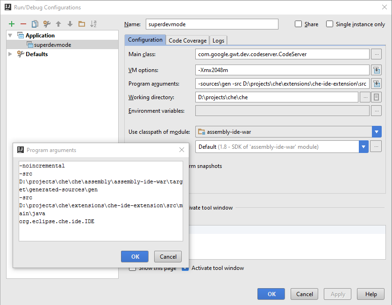Enable the Share checkbox
This screenshot has height=305, width=392.
coord(299,24)
